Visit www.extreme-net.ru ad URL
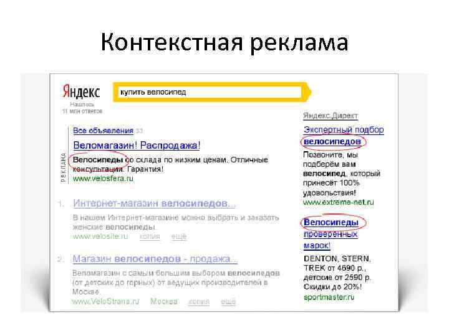449x336 pixels. click(339, 202)
